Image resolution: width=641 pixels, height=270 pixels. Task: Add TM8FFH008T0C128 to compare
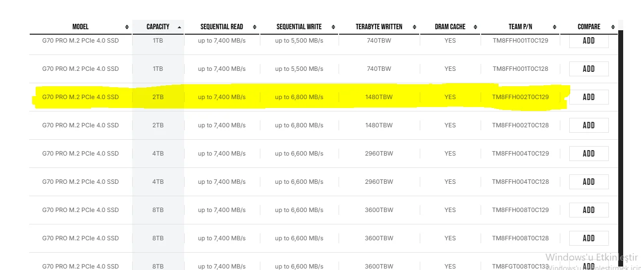[x=589, y=238]
